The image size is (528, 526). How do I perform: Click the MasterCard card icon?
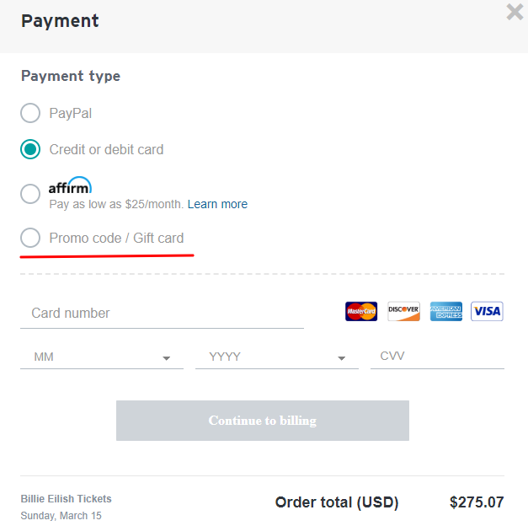(x=361, y=311)
